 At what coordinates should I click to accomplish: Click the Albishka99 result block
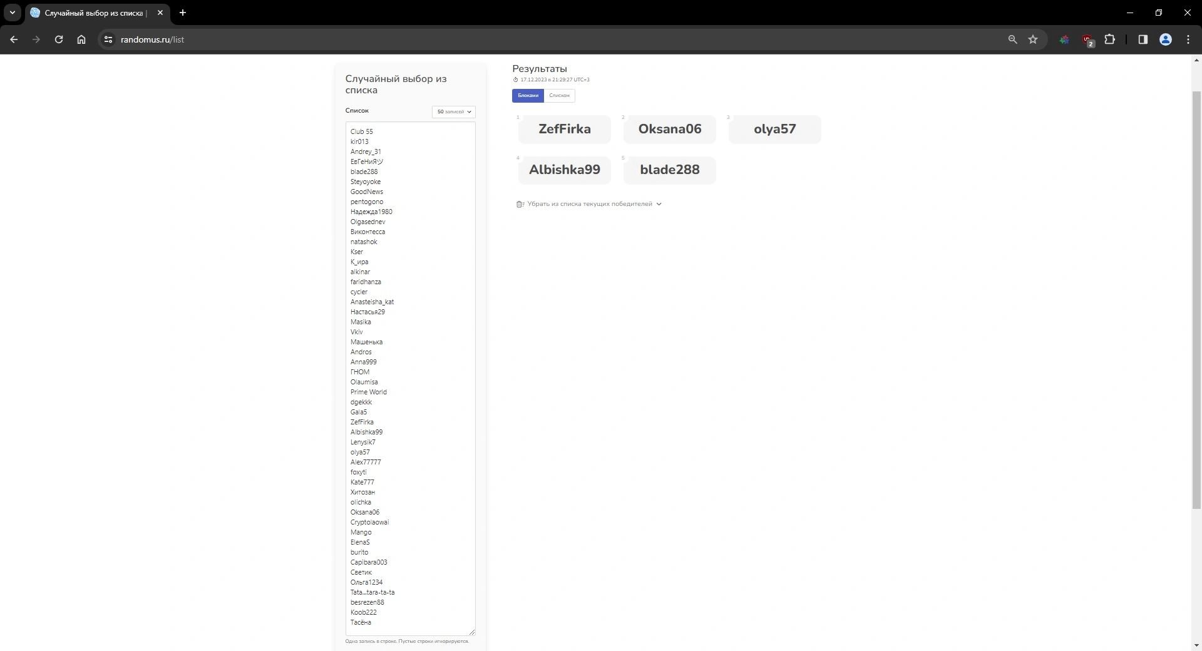click(565, 170)
